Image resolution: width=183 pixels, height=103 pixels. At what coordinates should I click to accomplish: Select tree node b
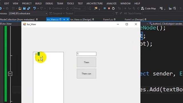39,60
